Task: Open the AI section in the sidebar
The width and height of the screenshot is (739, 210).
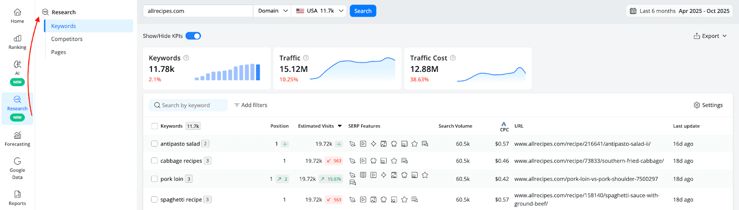Action: 17,73
